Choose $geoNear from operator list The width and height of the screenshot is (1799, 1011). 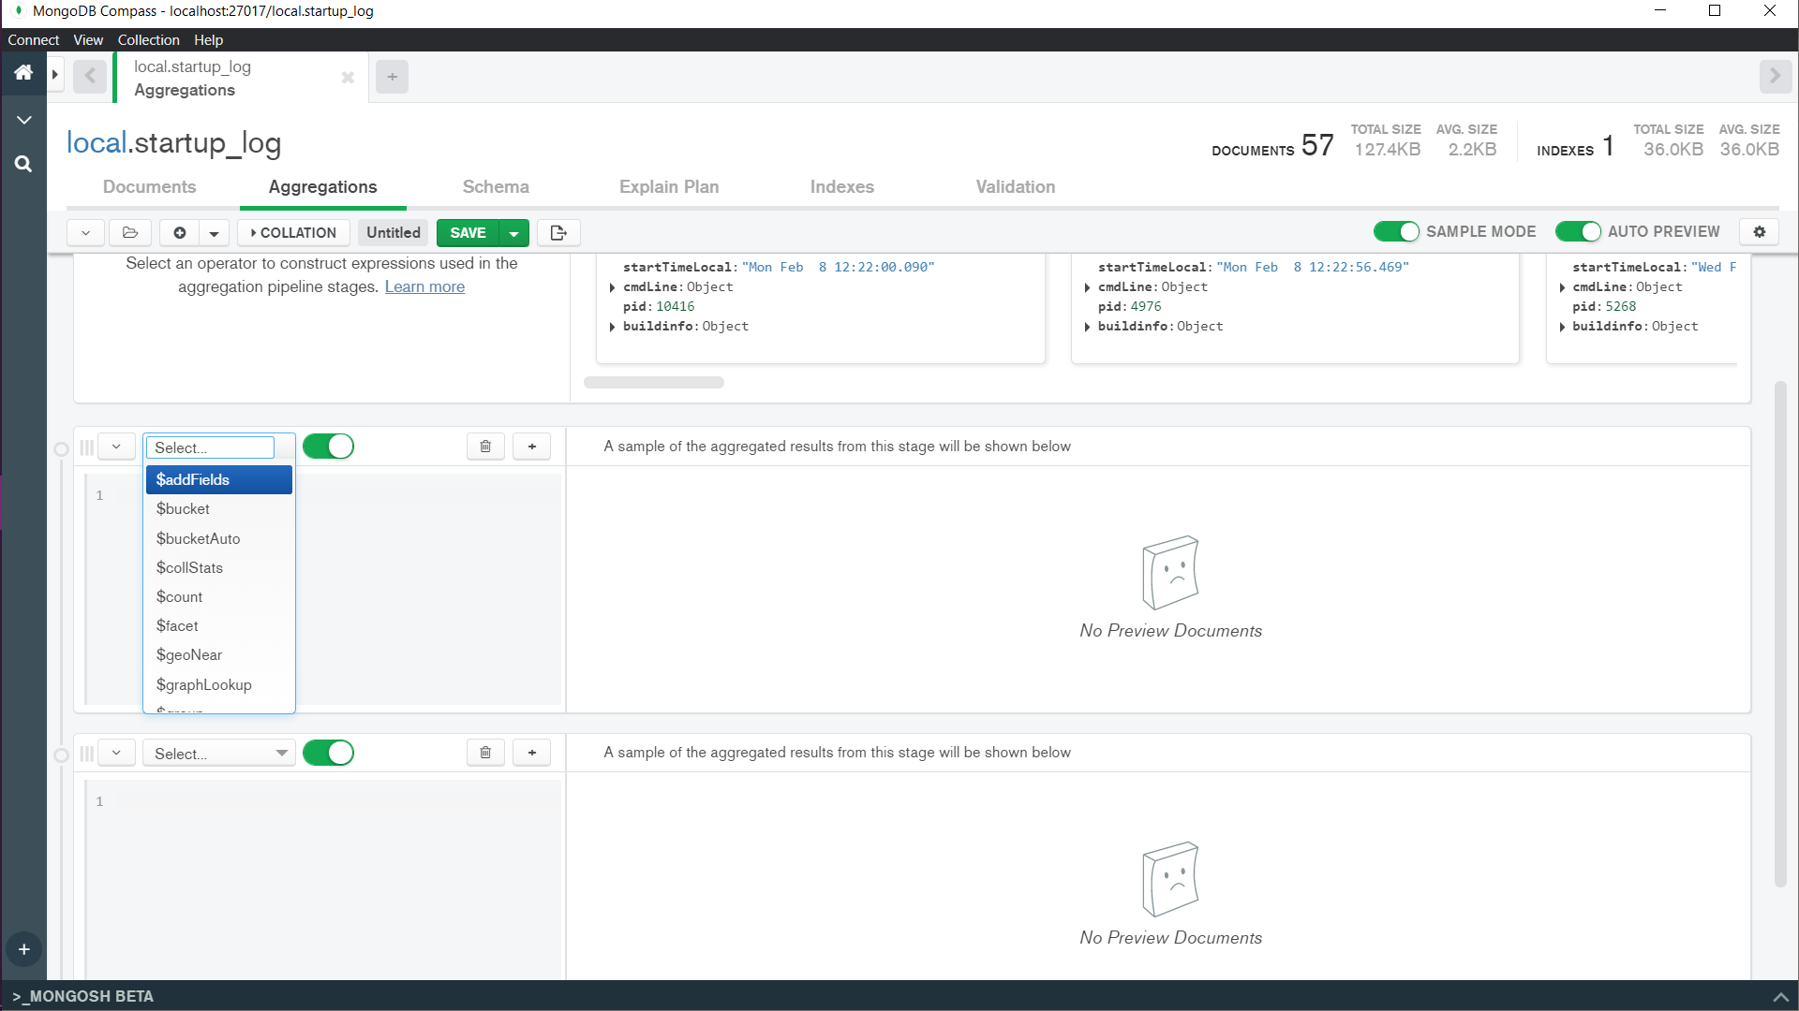[x=219, y=654]
